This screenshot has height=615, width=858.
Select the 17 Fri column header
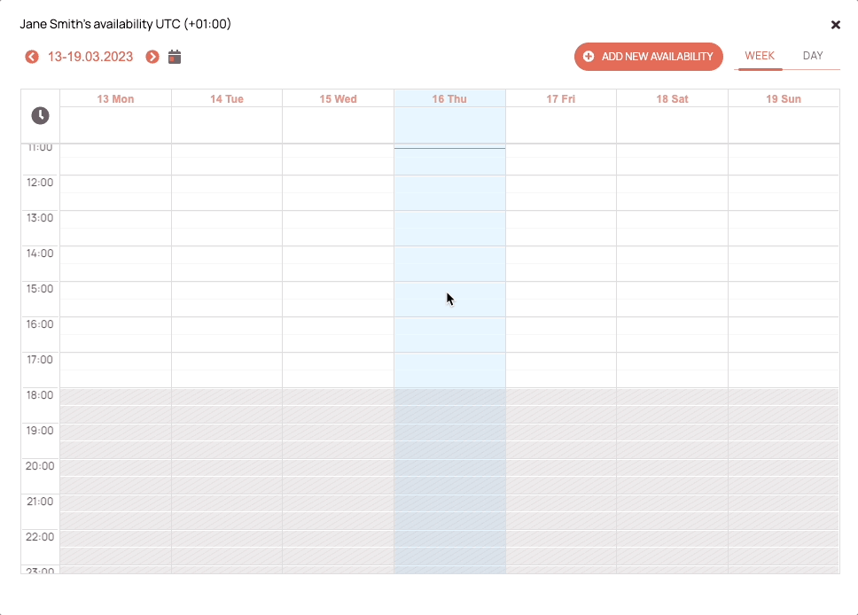click(x=561, y=99)
